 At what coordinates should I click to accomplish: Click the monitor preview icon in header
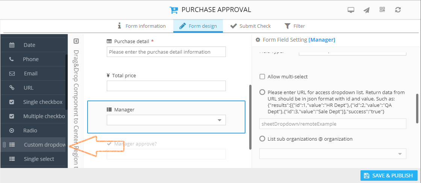pos(351,10)
